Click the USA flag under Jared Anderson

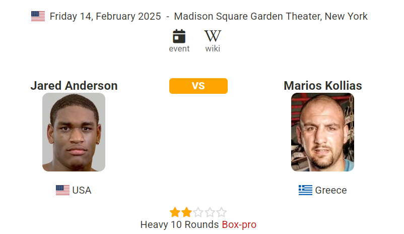(62, 190)
